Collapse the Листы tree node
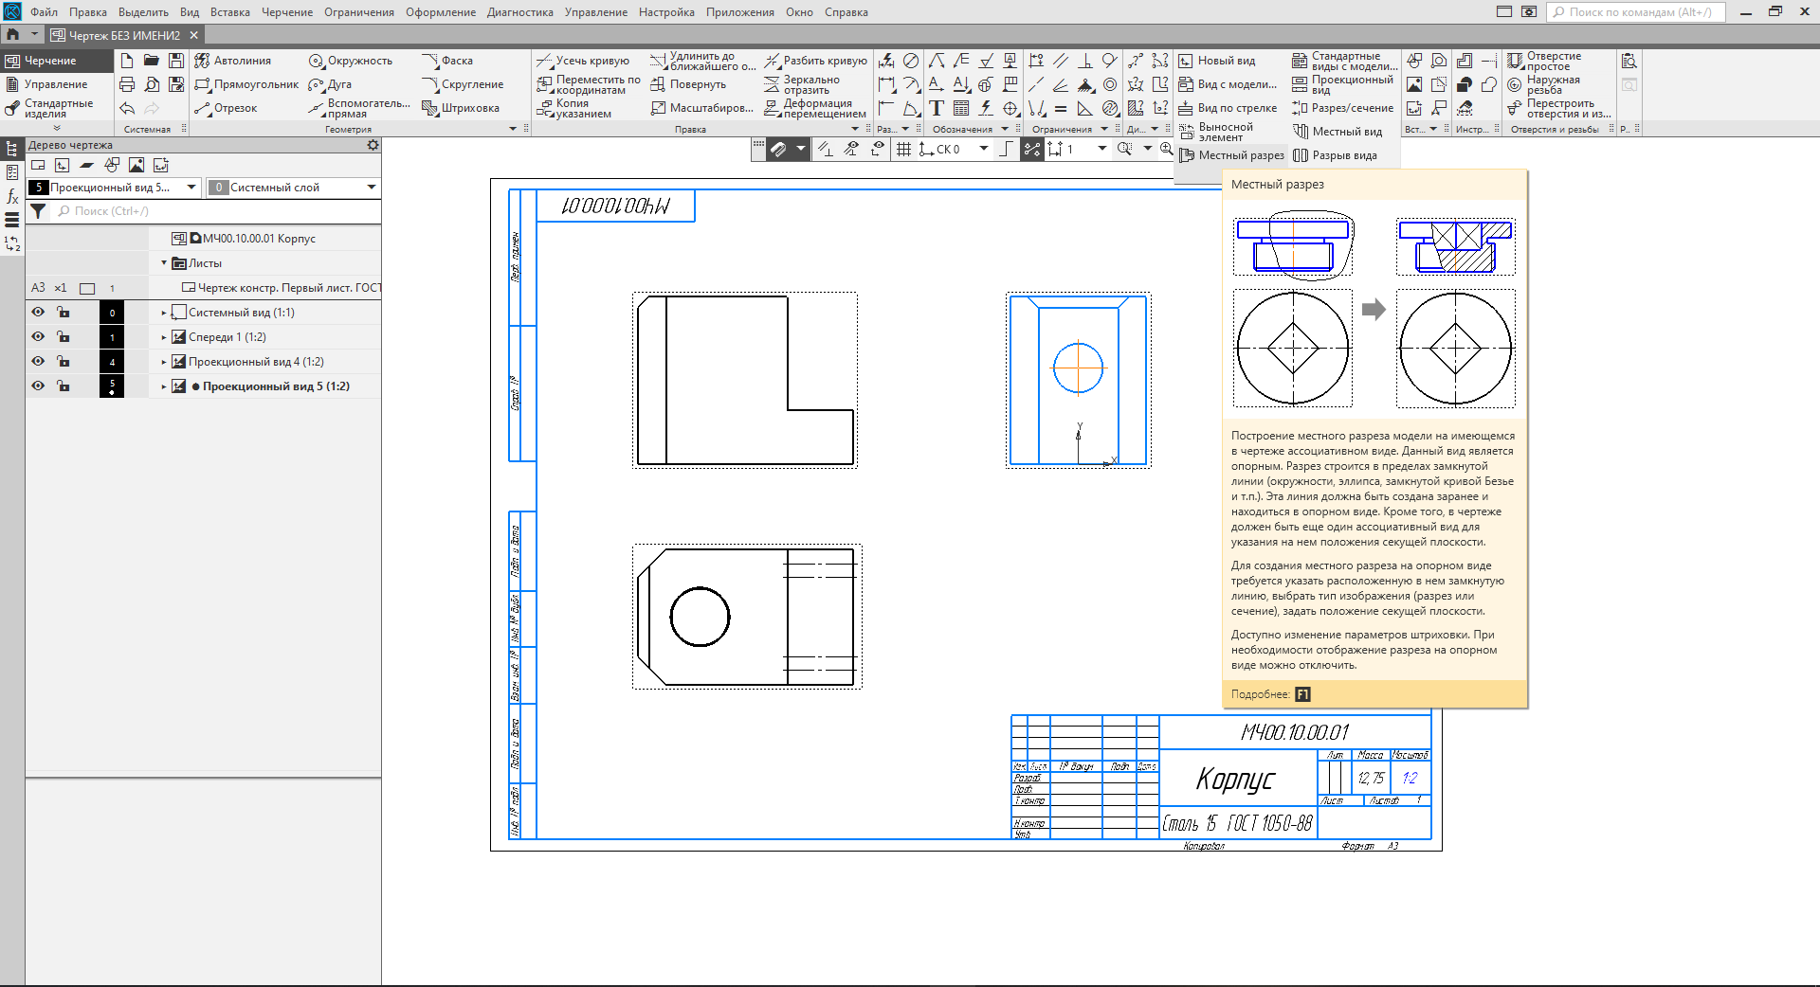1820x987 pixels. coord(164,263)
